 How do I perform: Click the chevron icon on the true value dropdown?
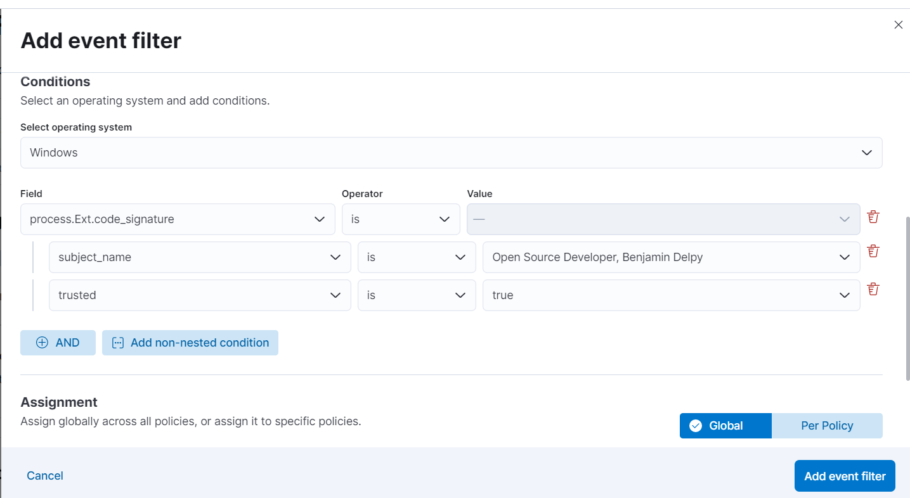pyautogui.click(x=844, y=295)
